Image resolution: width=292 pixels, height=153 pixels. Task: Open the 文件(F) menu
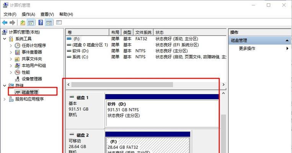[10, 14]
